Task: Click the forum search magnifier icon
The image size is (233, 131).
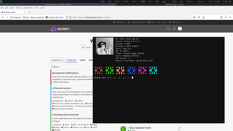Action: [x=169, y=29]
